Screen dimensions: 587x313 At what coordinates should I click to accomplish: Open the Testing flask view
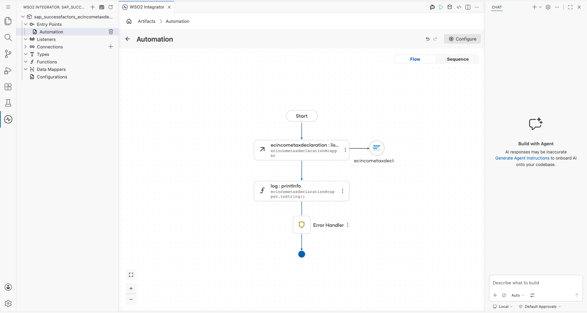pos(8,103)
